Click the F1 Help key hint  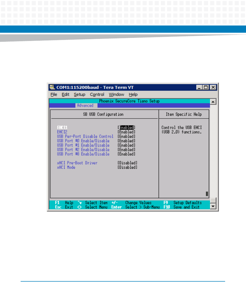[x=64, y=203]
